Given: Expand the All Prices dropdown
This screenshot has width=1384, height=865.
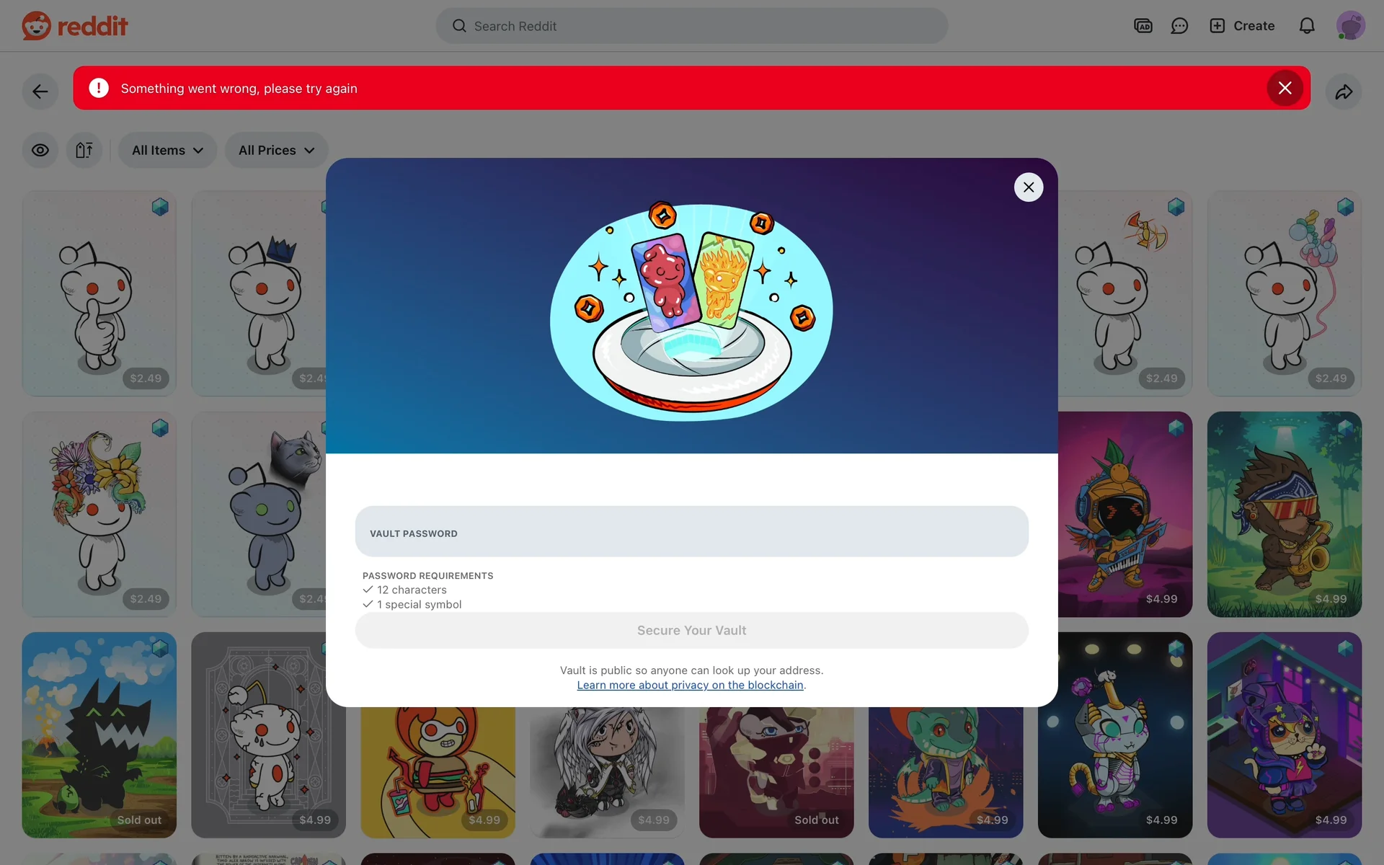Looking at the screenshot, I should tap(276, 150).
